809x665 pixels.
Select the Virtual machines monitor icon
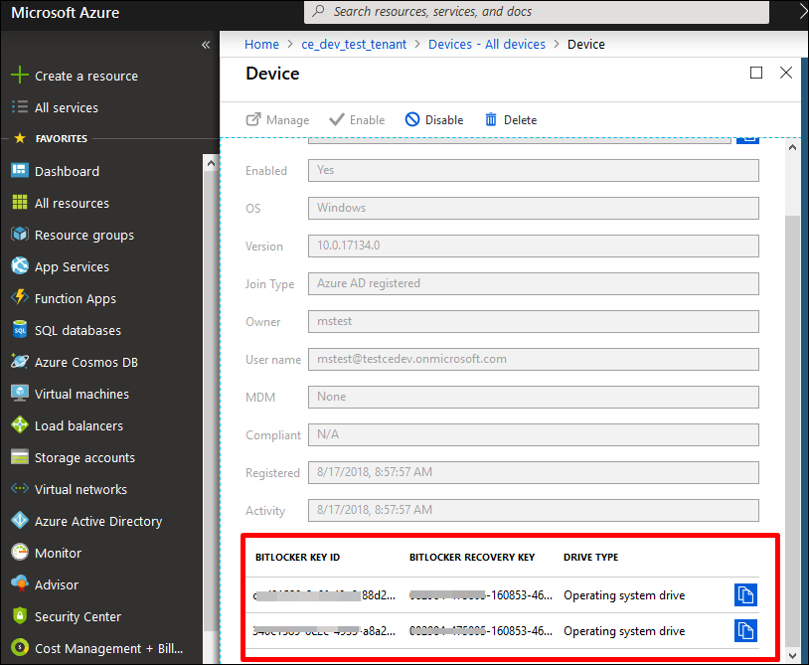[x=20, y=393]
